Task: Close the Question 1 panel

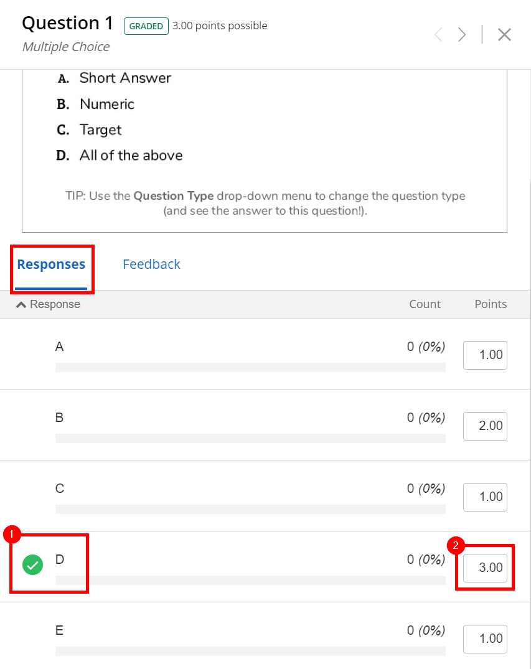Action: [x=504, y=35]
